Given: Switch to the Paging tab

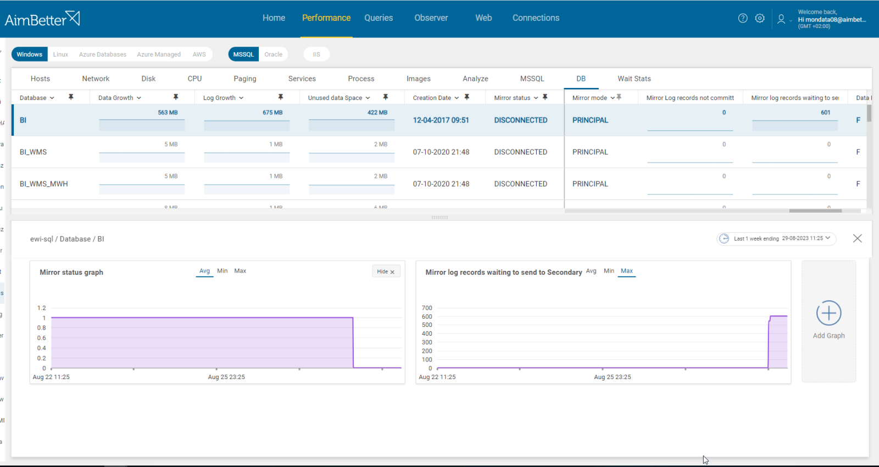Looking at the screenshot, I should click(x=245, y=79).
